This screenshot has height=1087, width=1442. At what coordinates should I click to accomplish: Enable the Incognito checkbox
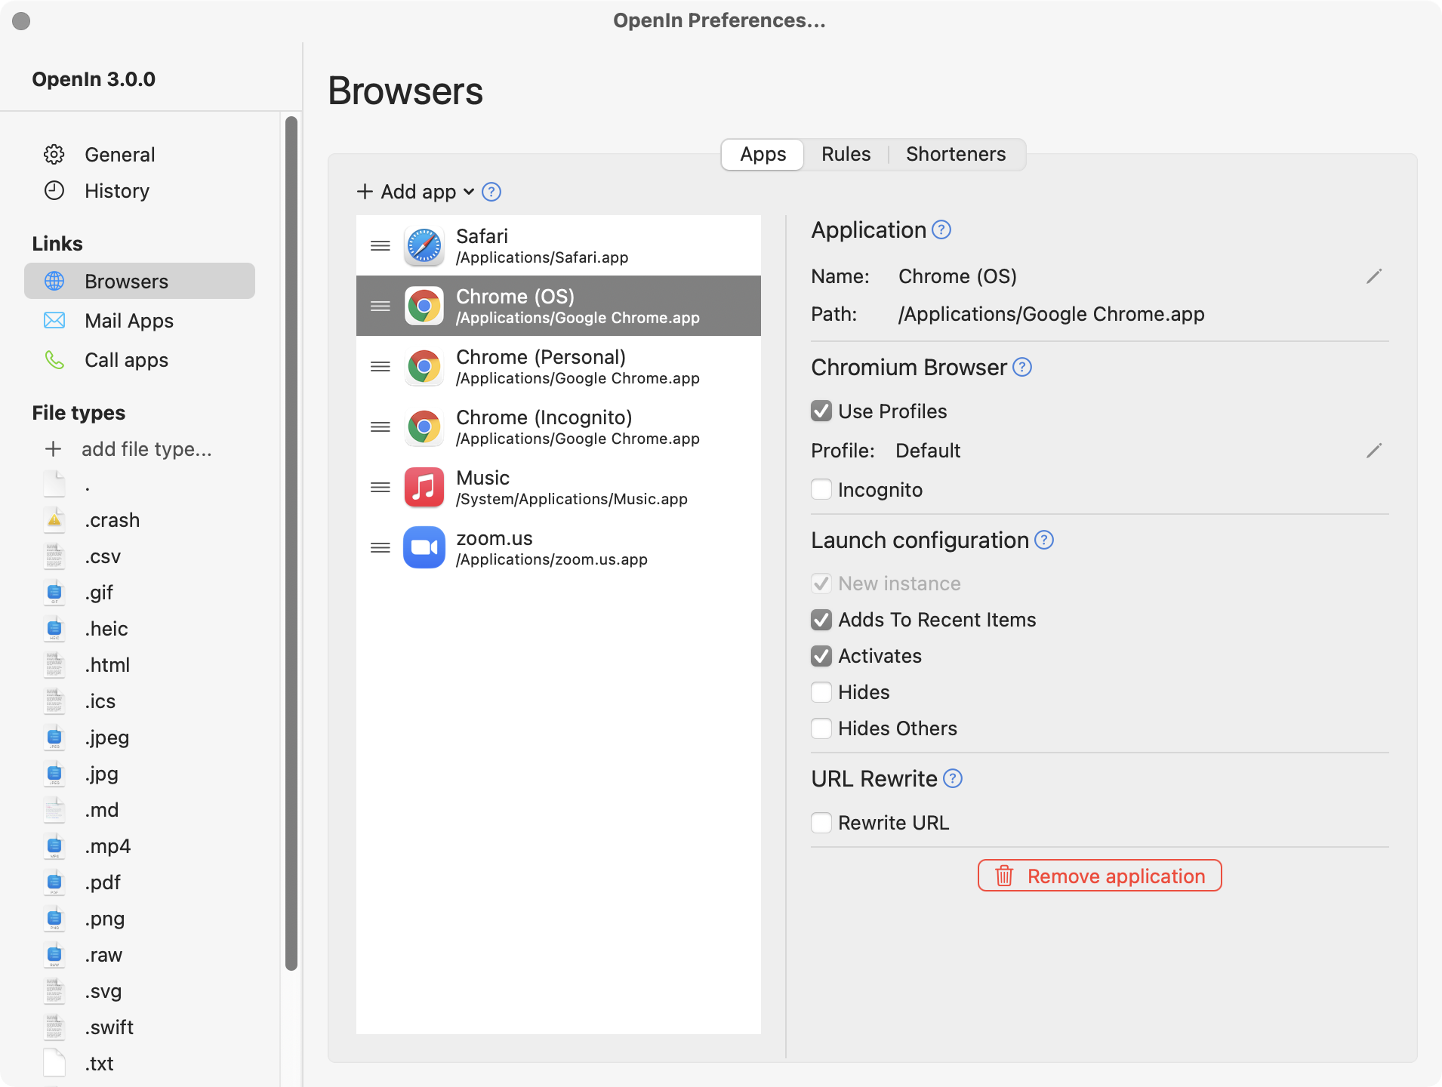click(x=821, y=489)
